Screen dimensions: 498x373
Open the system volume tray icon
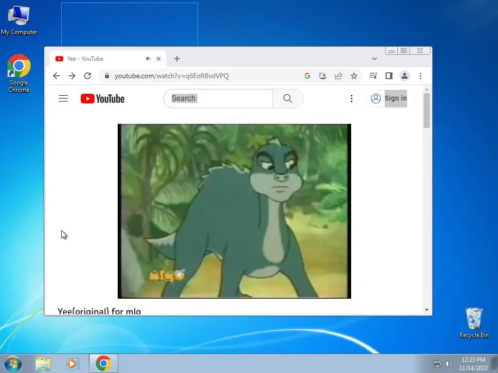tap(449, 364)
